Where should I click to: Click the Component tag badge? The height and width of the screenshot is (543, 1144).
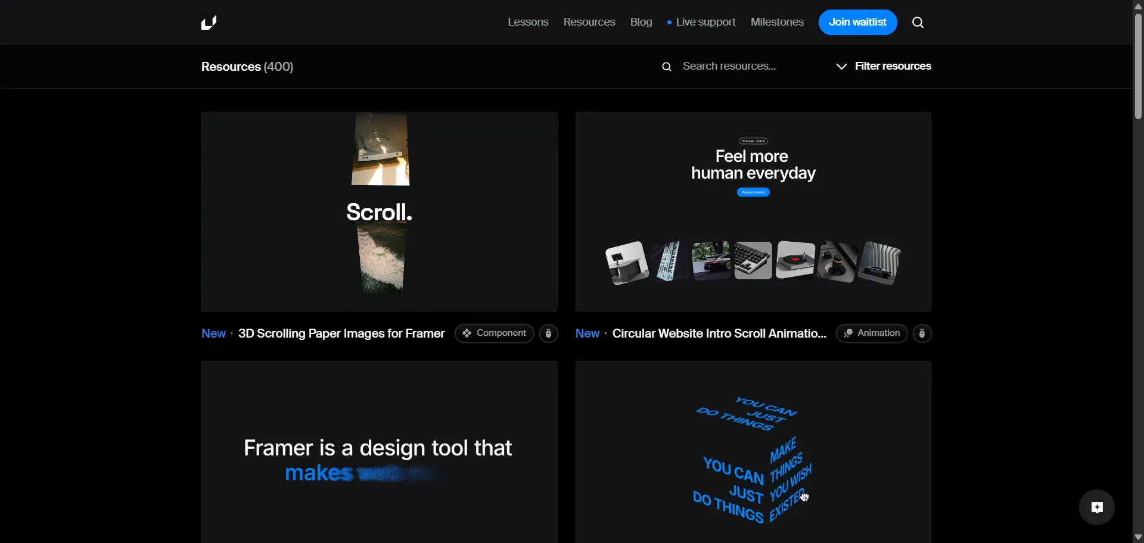pyautogui.click(x=494, y=334)
